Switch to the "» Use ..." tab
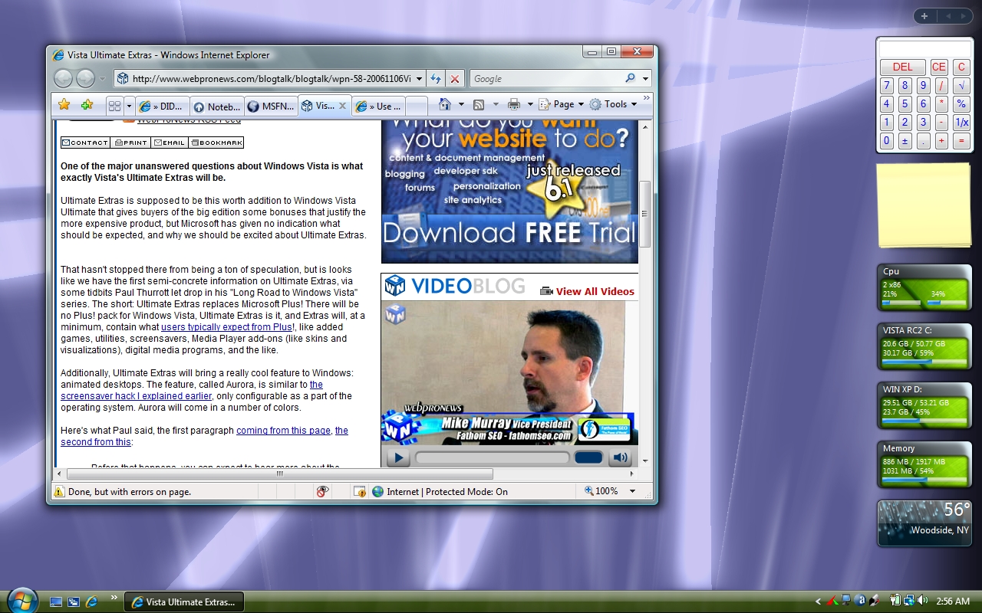Image resolution: width=982 pixels, height=613 pixels. (379, 107)
